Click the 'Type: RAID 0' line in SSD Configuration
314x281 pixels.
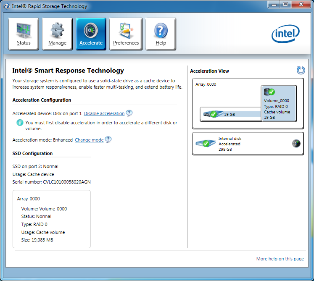tap(34, 224)
